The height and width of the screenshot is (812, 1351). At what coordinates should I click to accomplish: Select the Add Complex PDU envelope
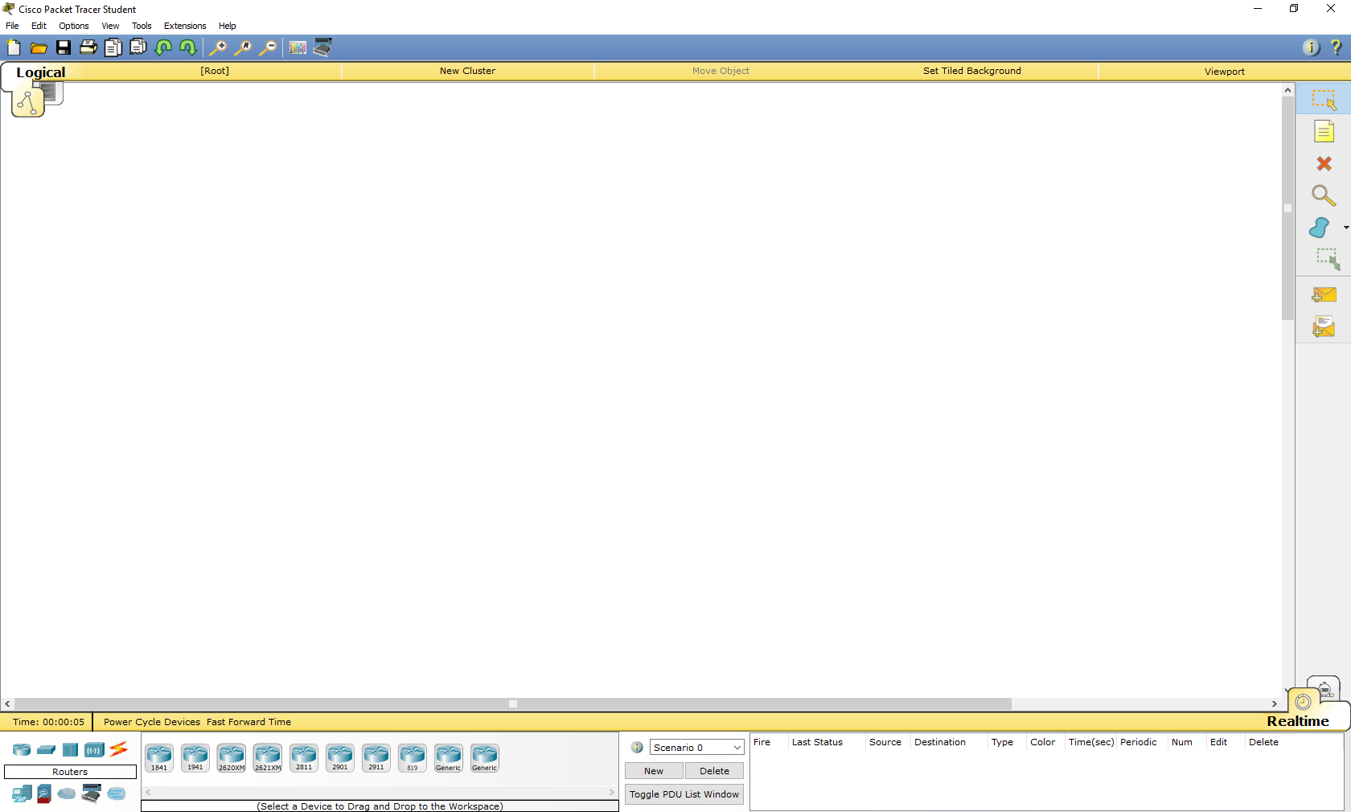1324,327
